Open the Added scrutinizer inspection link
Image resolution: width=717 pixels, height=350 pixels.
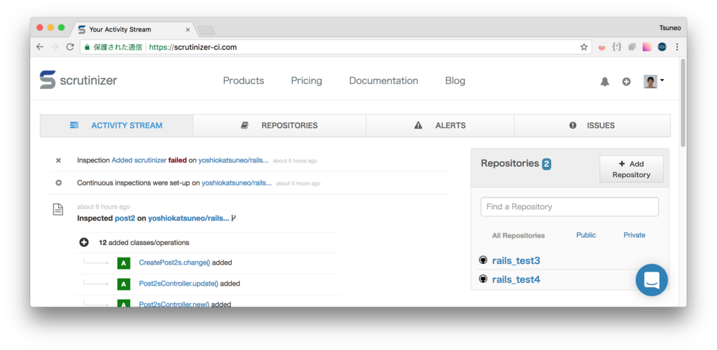tap(139, 160)
